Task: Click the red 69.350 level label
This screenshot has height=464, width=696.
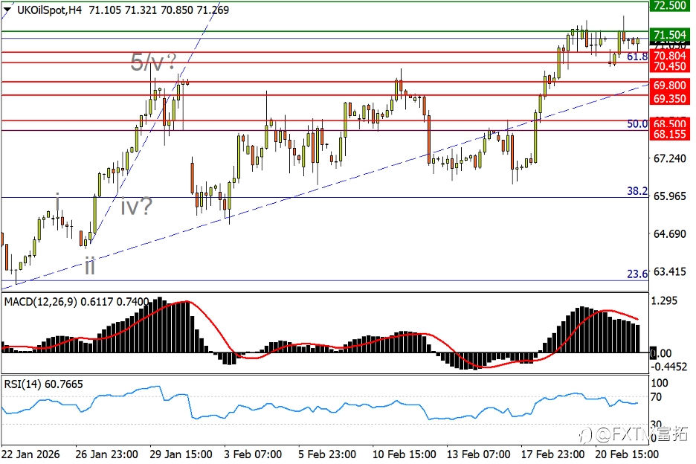Action: tap(669, 99)
